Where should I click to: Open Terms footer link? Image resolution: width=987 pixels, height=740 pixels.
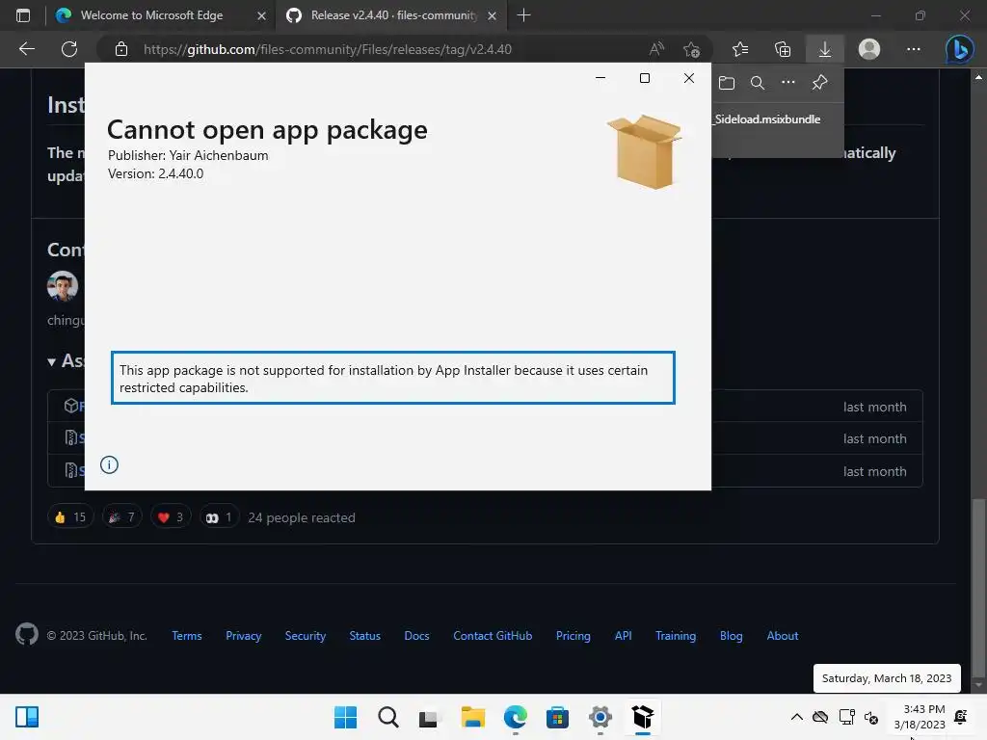point(187,636)
